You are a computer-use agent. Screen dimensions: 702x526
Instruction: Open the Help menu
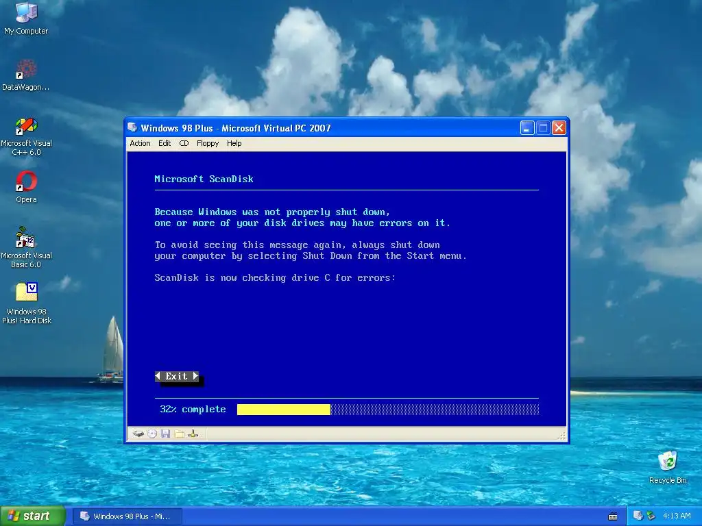pyautogui.click(x=234, y=143)
